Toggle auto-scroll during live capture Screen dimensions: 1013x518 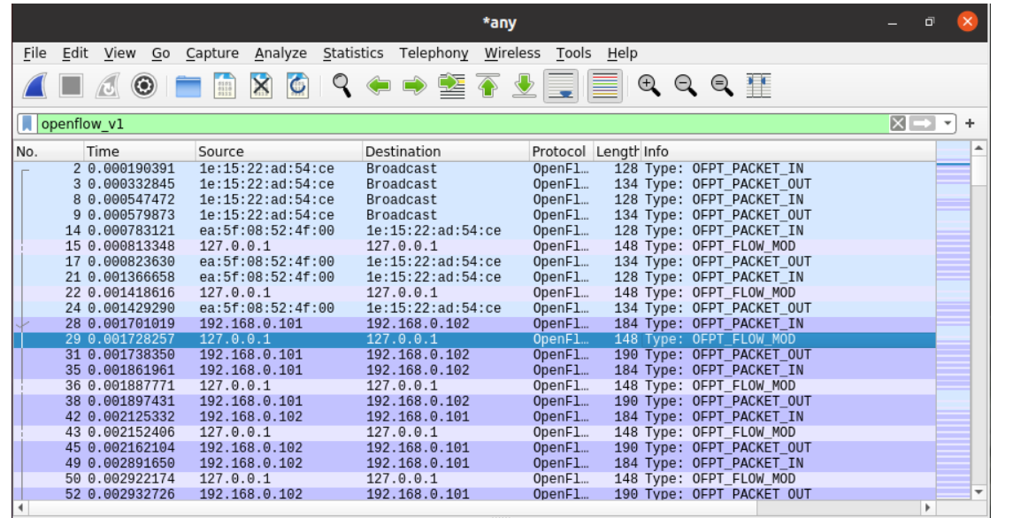pos(561,86)
